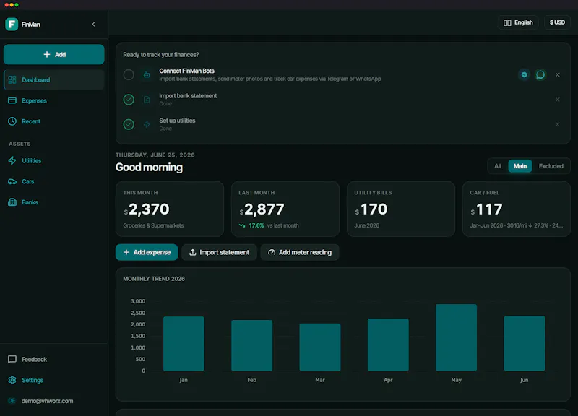
Task: Click the Import statement button
Action: [220, 252]
